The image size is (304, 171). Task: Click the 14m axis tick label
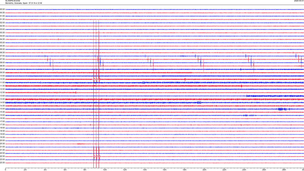click(145, 170)
